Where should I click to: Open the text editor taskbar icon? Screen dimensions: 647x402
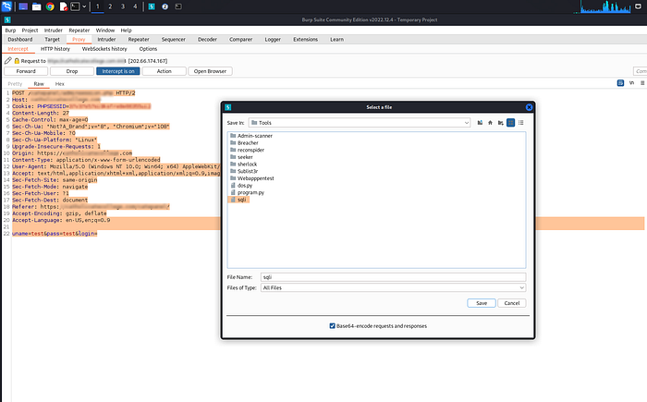point(63,6)
